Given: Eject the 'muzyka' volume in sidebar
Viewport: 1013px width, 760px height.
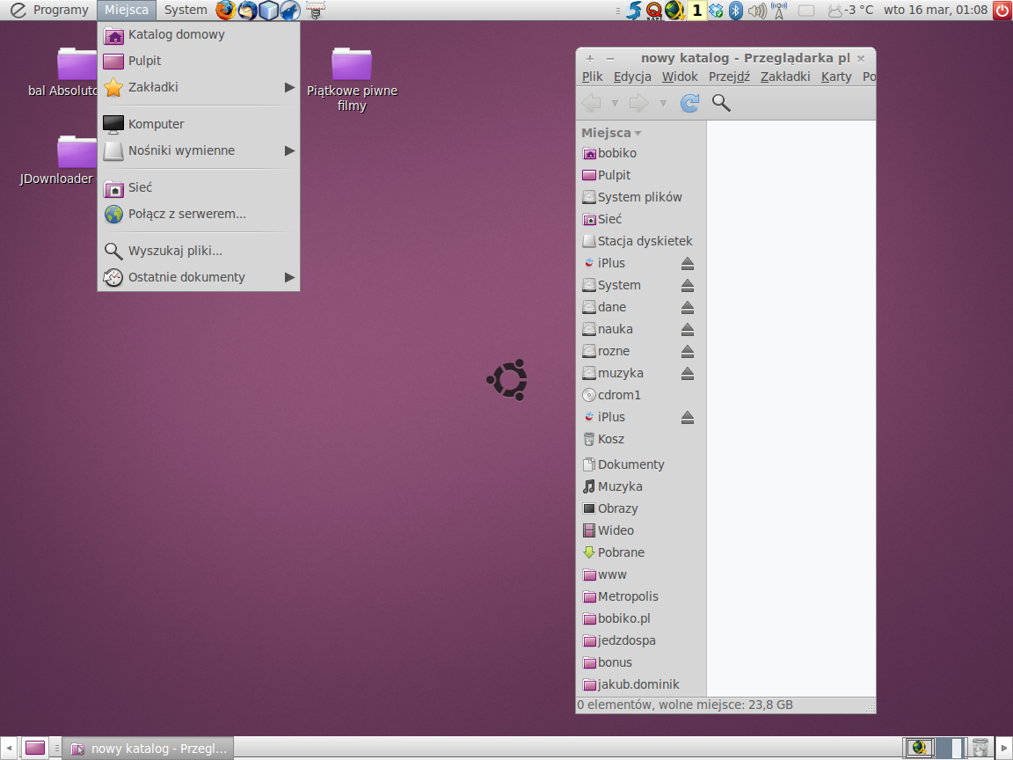Looking at the screenshot, I should coord(688,373).
